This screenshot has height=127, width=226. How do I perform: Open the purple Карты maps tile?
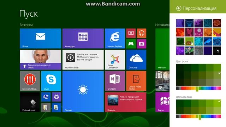pos(162,102)
